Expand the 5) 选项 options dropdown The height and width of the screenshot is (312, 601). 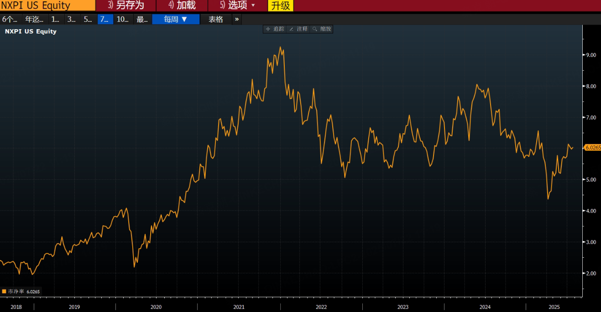coord(237,5)
